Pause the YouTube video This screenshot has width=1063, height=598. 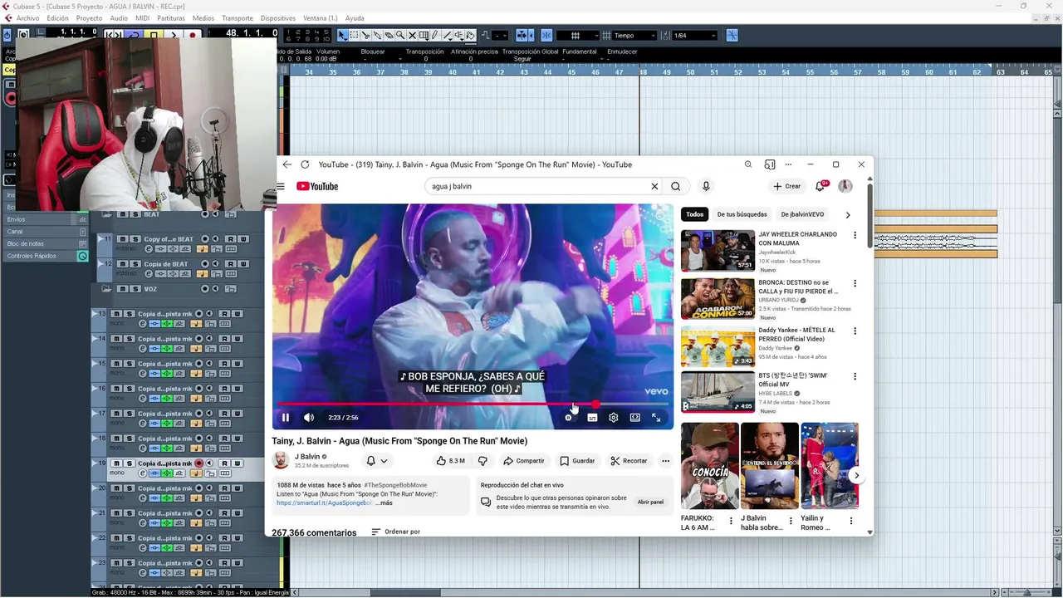[x=285, y=418]
